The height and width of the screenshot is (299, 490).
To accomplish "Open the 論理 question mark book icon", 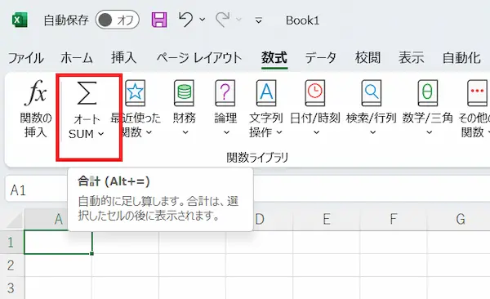I will [x=225, y=92].
